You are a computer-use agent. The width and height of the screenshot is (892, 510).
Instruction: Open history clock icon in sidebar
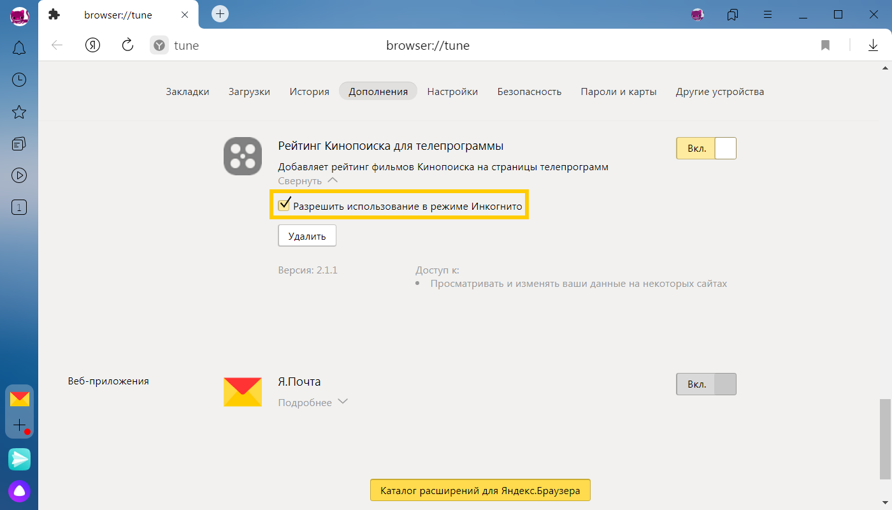click(19, 80)
